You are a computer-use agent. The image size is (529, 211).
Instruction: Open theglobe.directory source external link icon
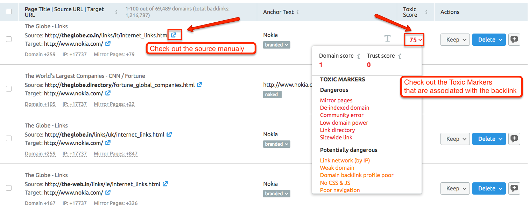(200, 85)
